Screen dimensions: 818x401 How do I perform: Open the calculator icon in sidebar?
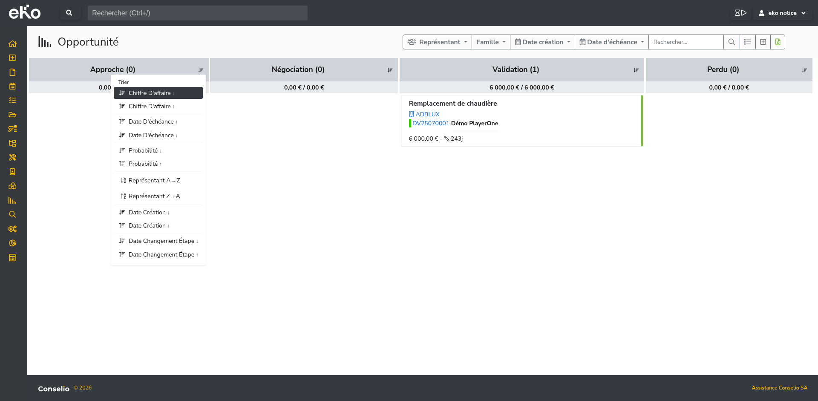click(x=12, y=257)
